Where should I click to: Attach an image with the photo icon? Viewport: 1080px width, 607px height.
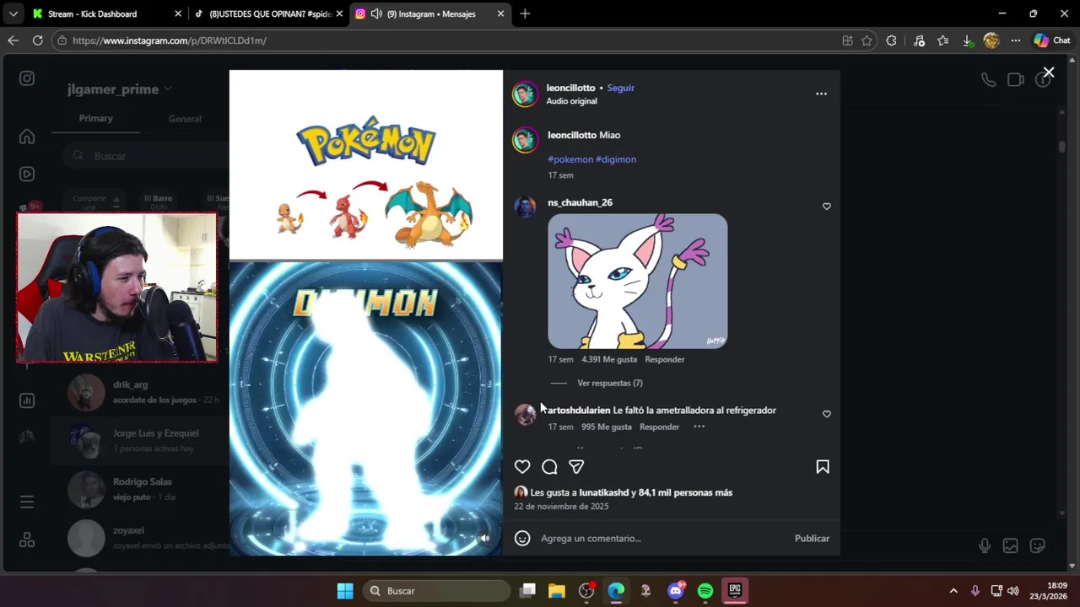pyautogui.click(x=1010, y=545)
